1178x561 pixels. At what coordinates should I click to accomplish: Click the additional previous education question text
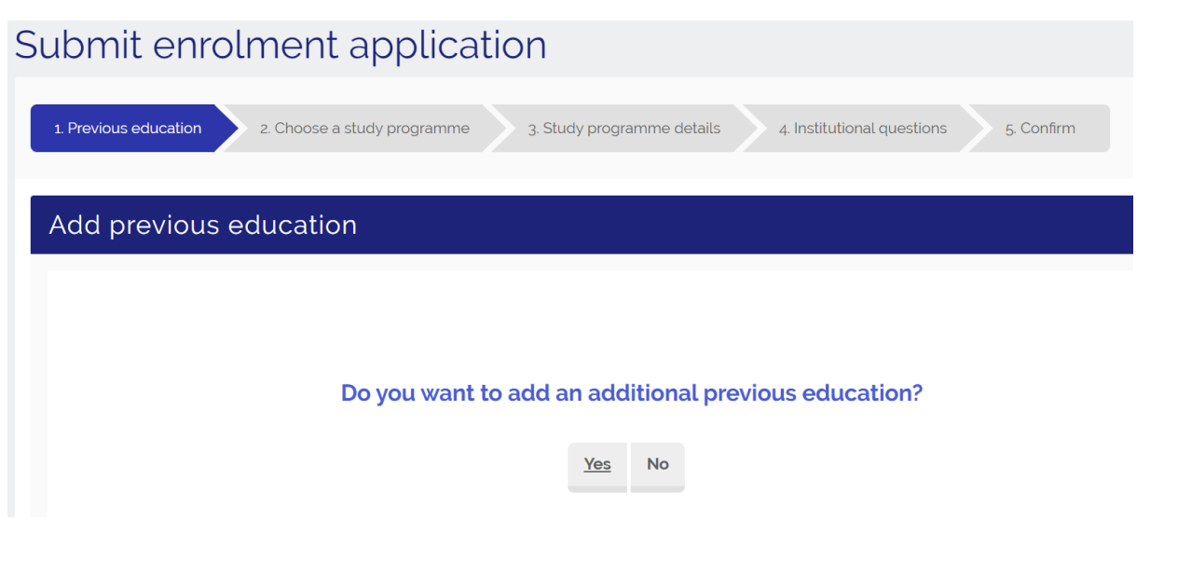coord(631,393)
